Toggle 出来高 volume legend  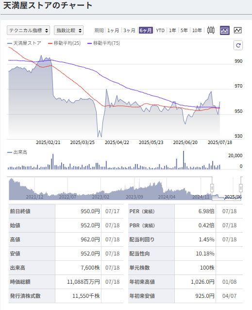click(17, 152)
